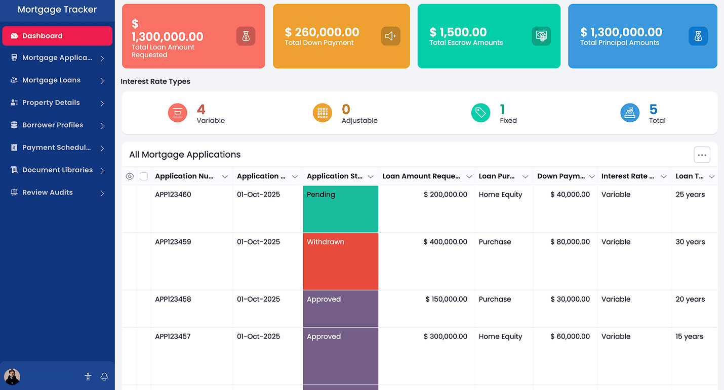Open the Application Number column dropdown
724x390 pixels.
[x=225, y=176]
